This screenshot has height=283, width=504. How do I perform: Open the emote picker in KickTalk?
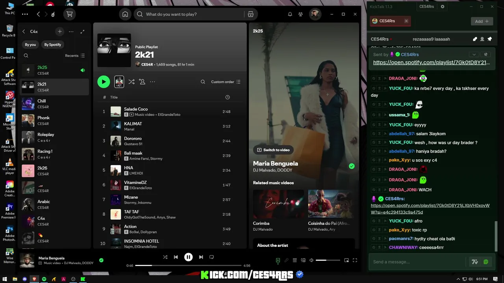[486, 262]
